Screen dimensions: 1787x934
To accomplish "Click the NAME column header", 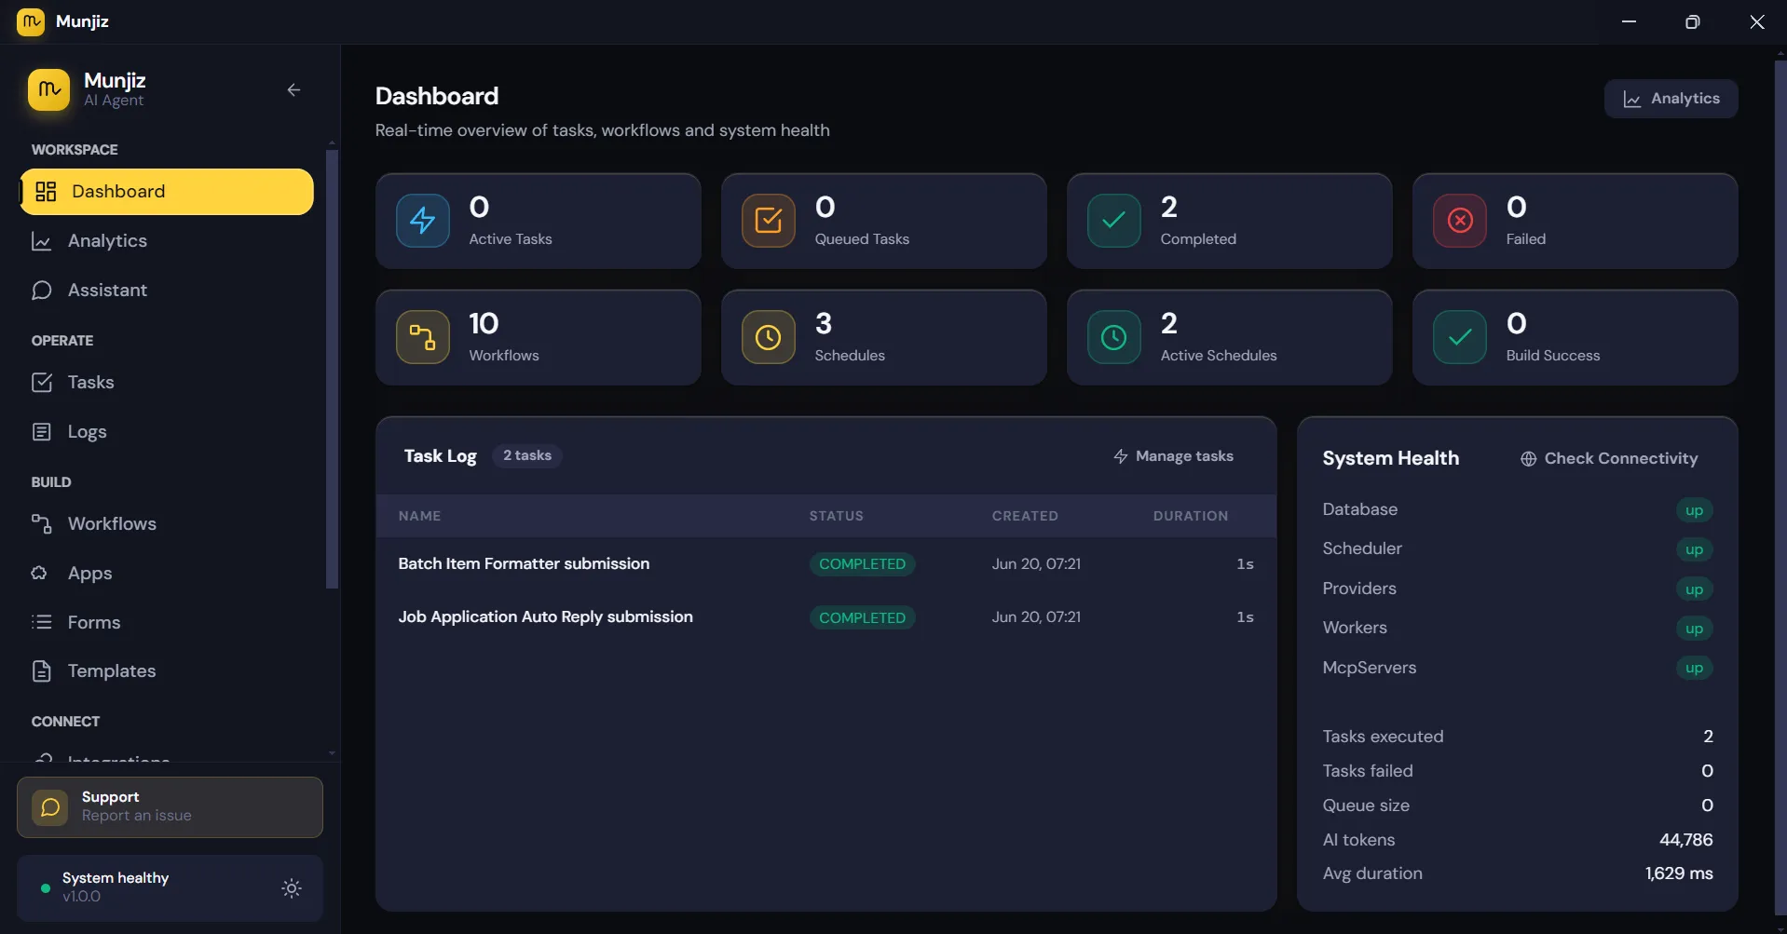I will click(419, 516).
